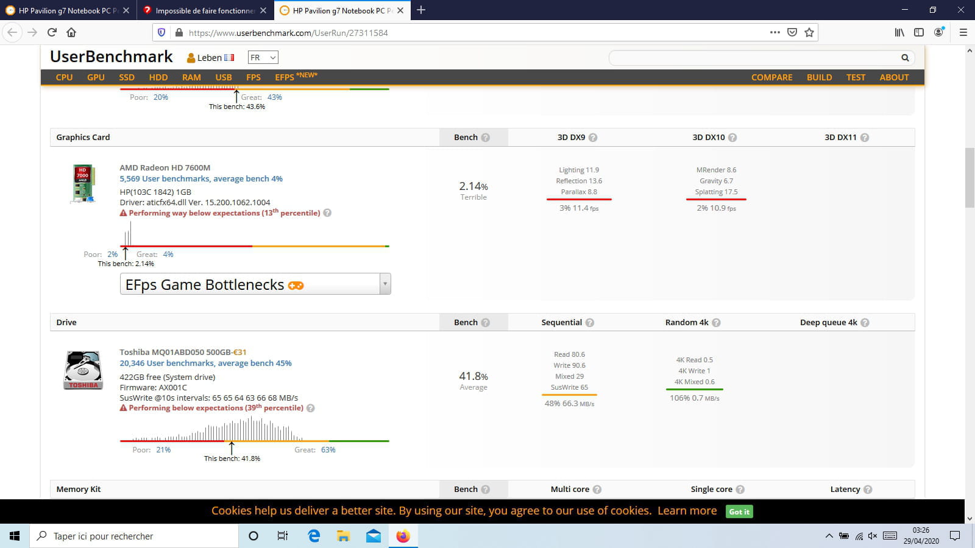Click the AMD Radeon HD 7000 card image
Screen dimensions: 975x548
tap(83, 183)
